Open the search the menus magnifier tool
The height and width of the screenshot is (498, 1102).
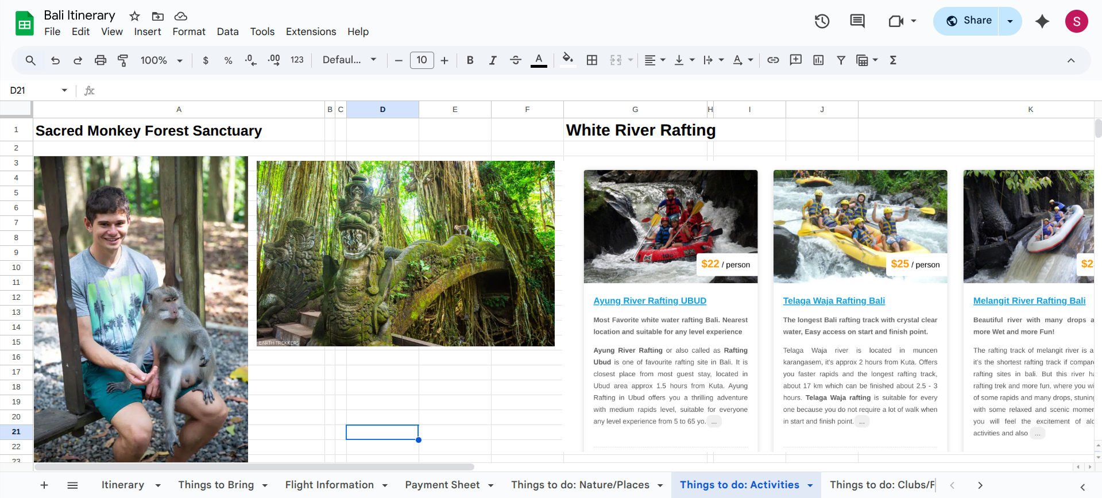(30, 60)
